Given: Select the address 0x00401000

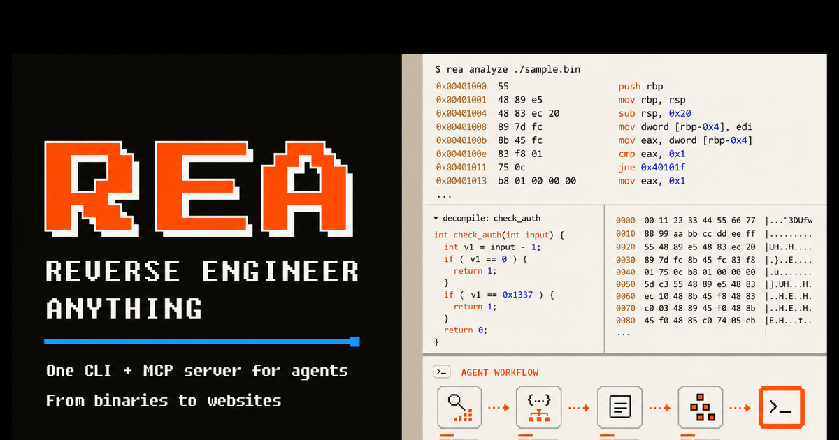Looking at the screenshot, I should tap(461, 87).
